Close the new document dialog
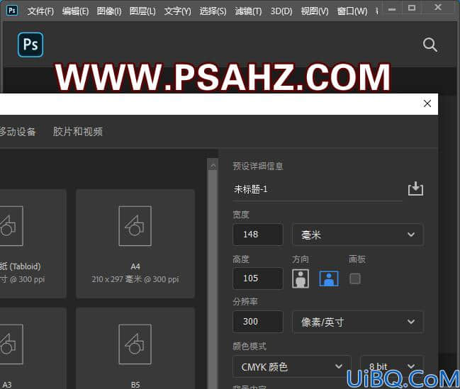 (427, 103)
